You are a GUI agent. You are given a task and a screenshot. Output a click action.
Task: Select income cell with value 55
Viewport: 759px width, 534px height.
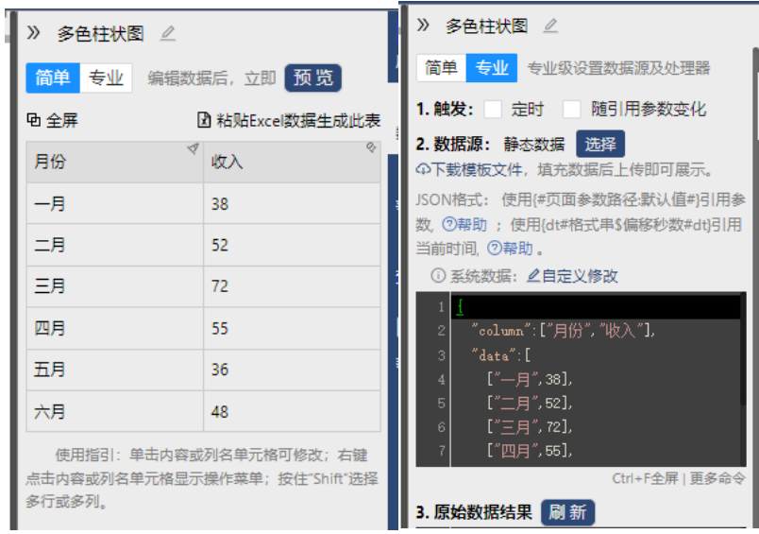[x=292, y=328]
